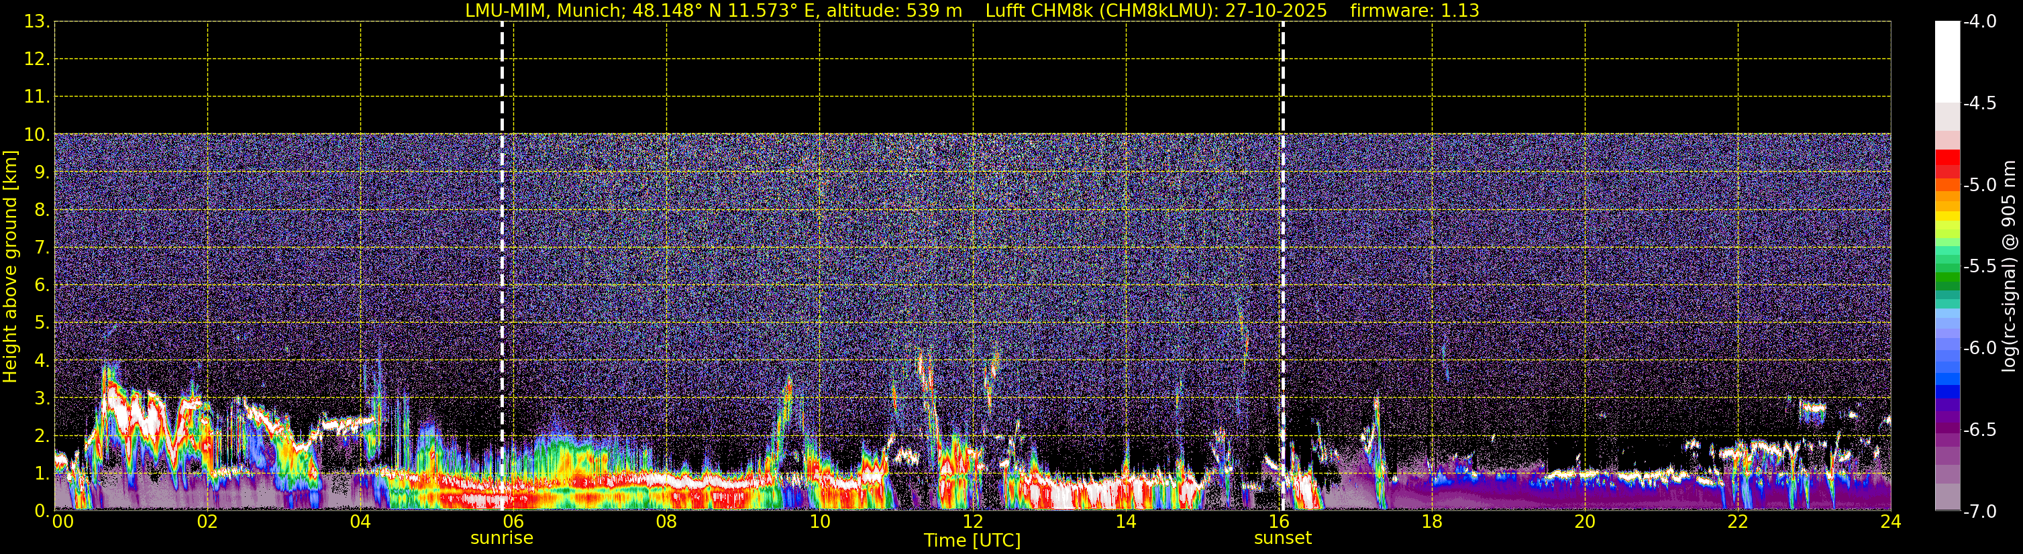Click the -7.0 colorbar tick label
This screenshot has width=2023, height=554.
tap(1979, 512)
